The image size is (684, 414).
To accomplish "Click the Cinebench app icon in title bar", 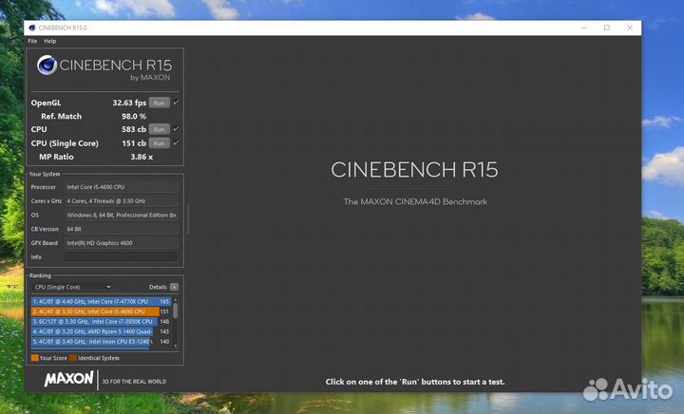I will (x=33, y=28).
